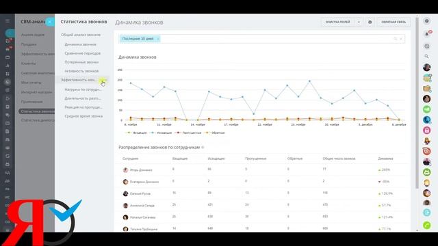The width and height of the screenshot is (438, 246).
Task: Click 285% dynamics value in first row
Action: (x=386, y=170)
